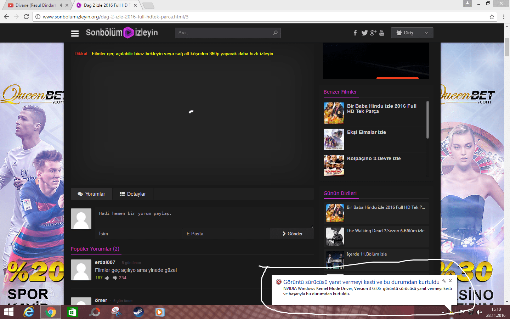Click the Bir Baba Hindu poster thumbnail
The height and width of the screenshot is (319, 510).
click(334, 113)
